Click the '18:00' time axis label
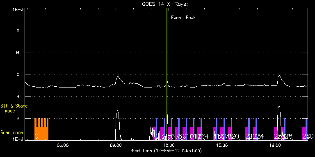This screenshot has height=157, width=315. [275, 146]
